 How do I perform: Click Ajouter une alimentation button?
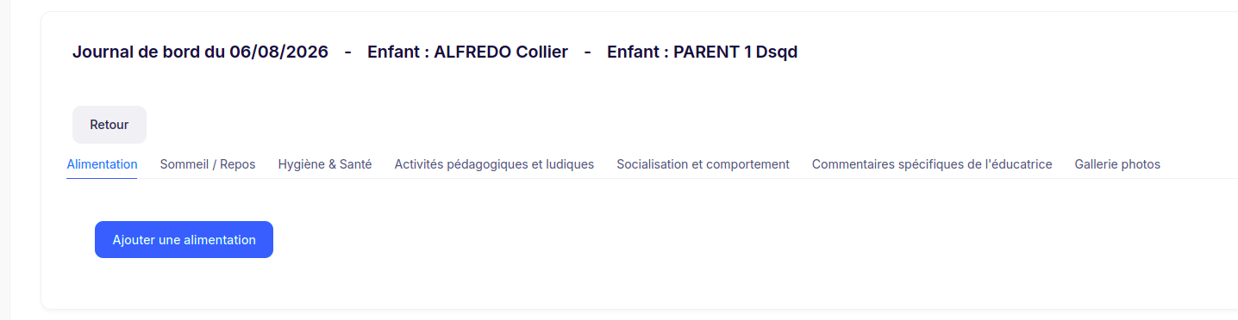[x=184, y=240]
